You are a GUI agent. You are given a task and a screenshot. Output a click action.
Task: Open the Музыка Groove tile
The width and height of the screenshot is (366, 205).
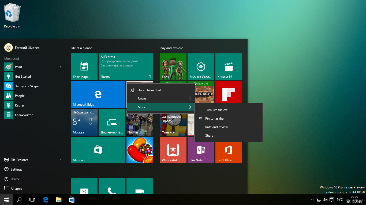click(x=201, y=67)
